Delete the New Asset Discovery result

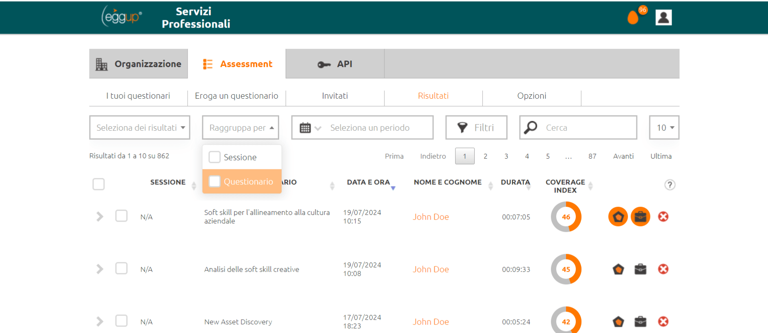point(663,321)
